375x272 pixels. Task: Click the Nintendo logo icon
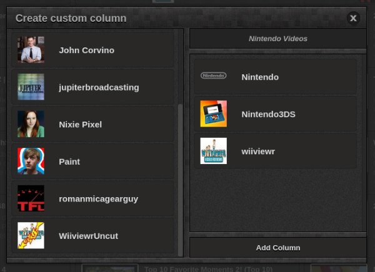point(213,77)
